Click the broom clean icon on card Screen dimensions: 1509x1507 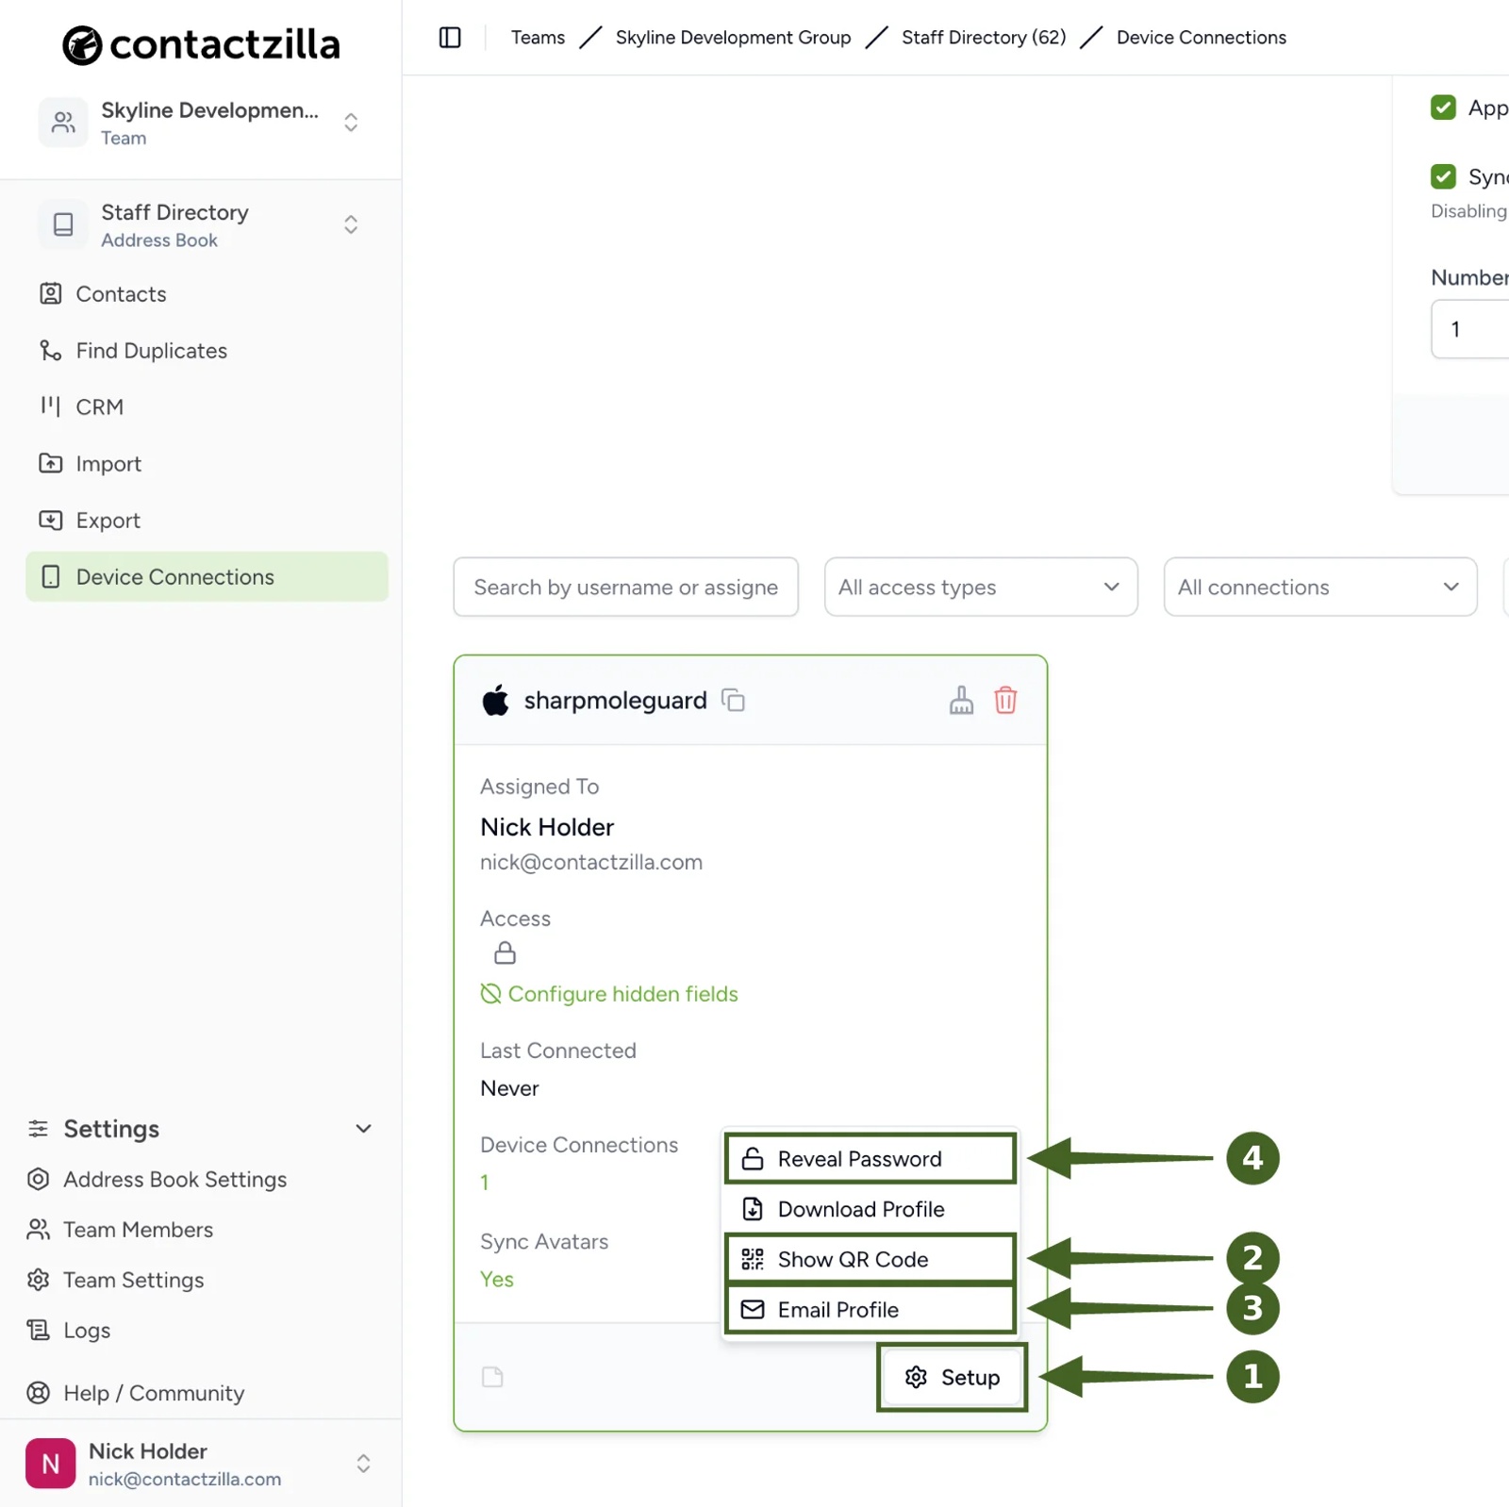point(961,700)
